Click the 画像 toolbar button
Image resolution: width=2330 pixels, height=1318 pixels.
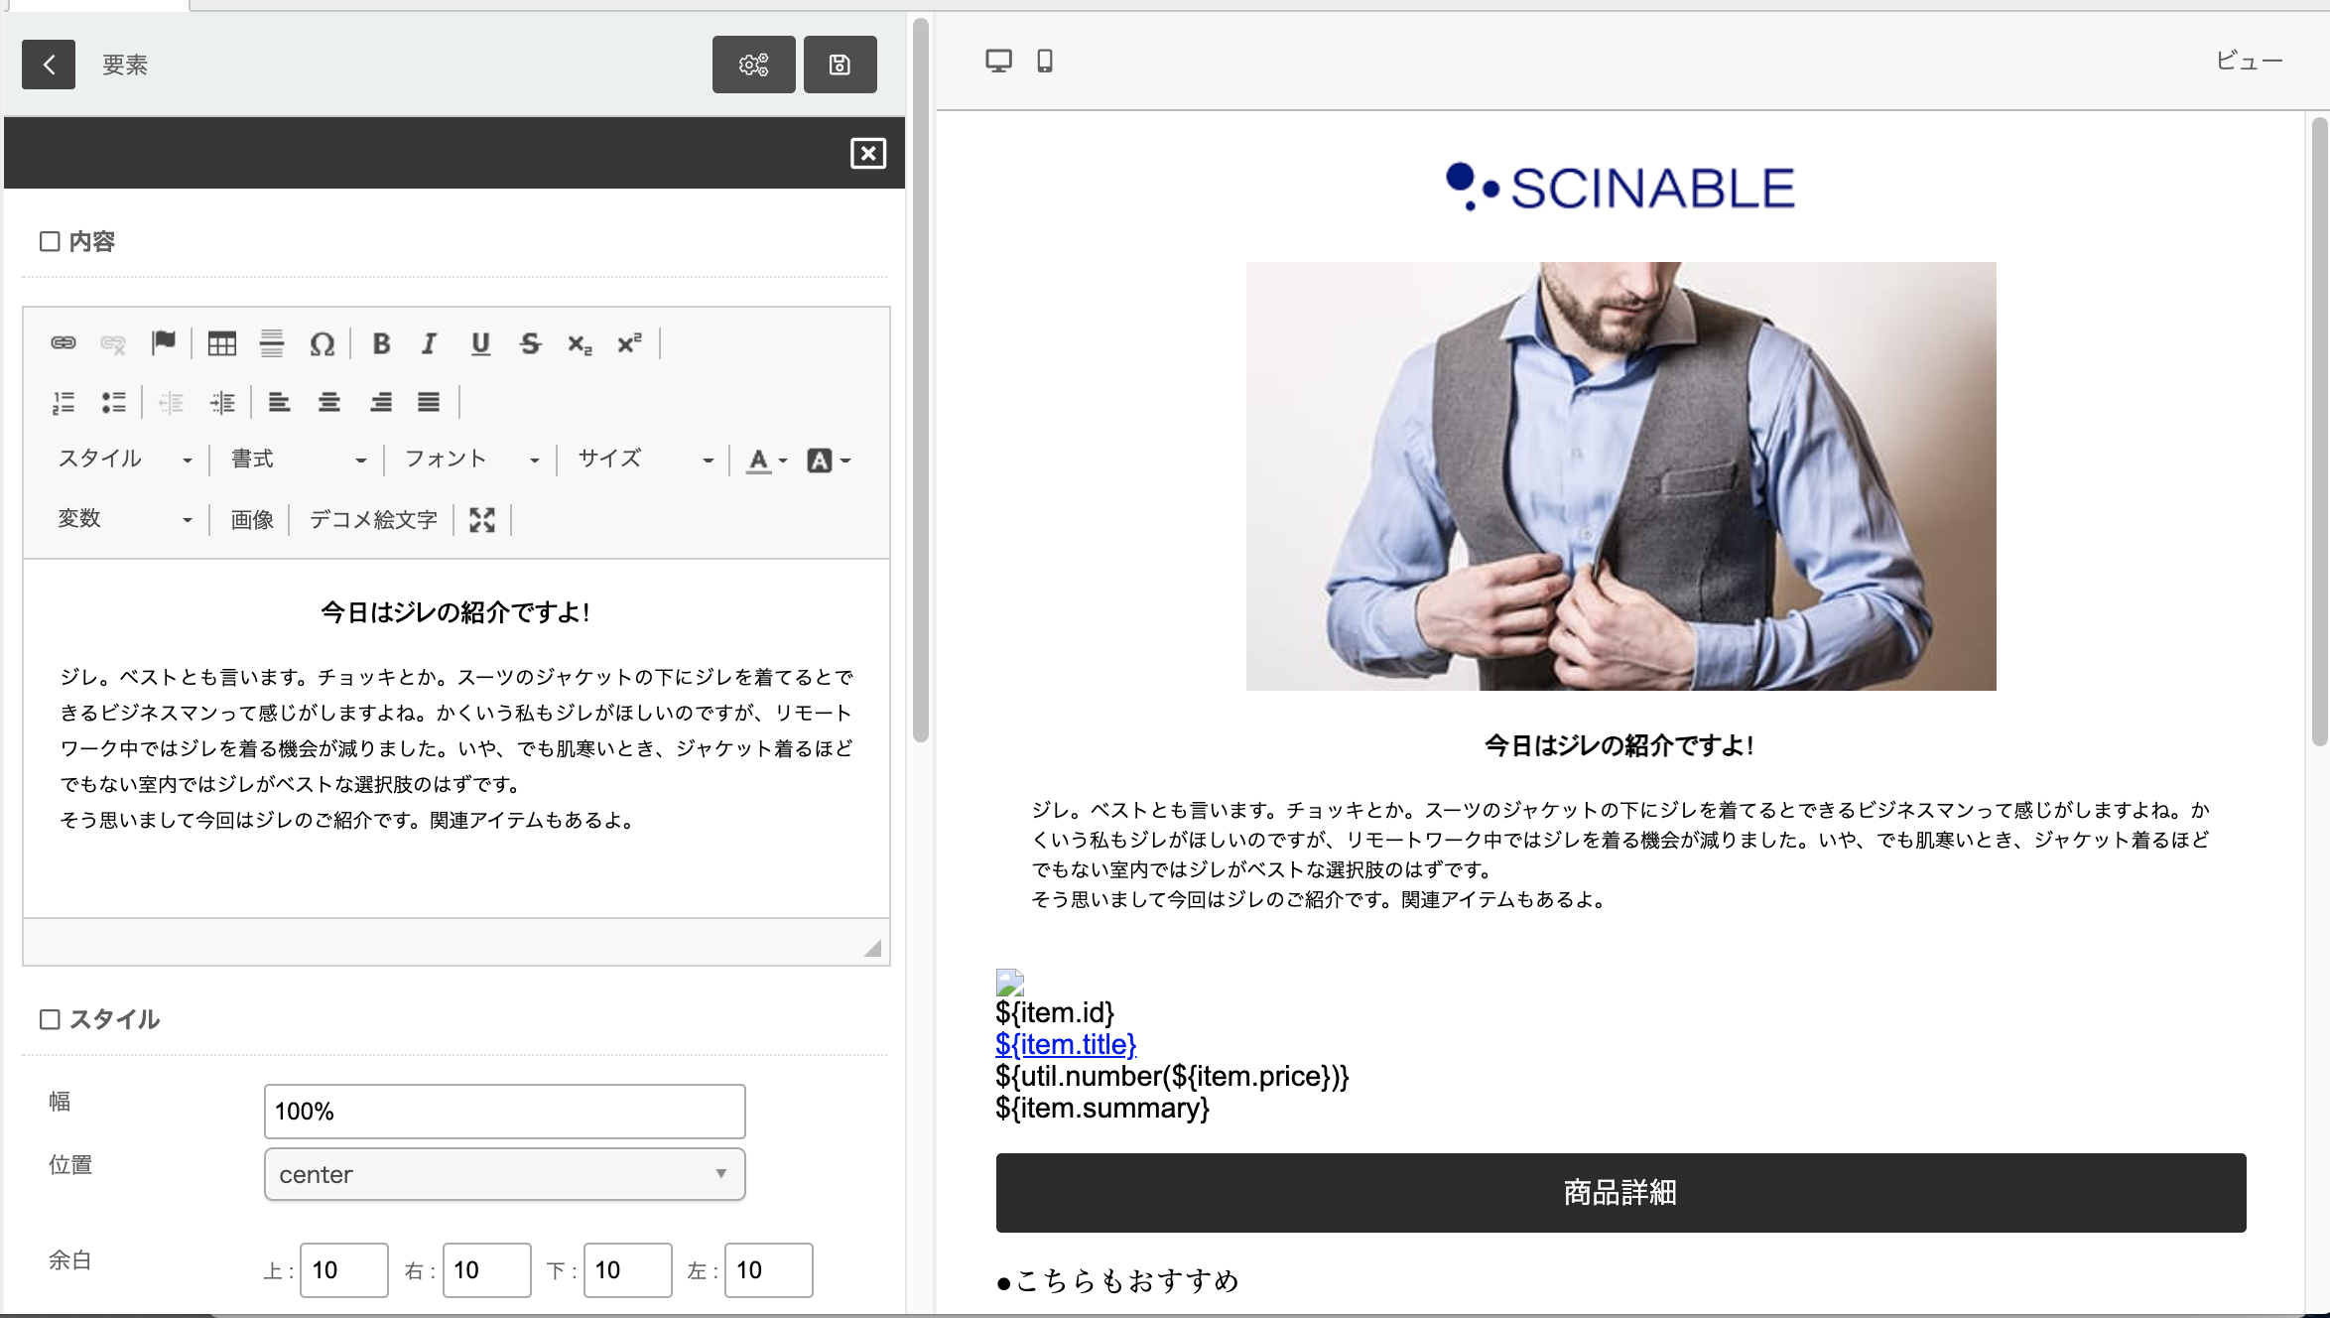pos(251,519)
